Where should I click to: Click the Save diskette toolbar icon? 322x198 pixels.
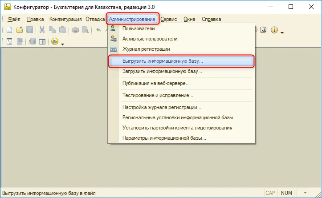pos(29,30)
